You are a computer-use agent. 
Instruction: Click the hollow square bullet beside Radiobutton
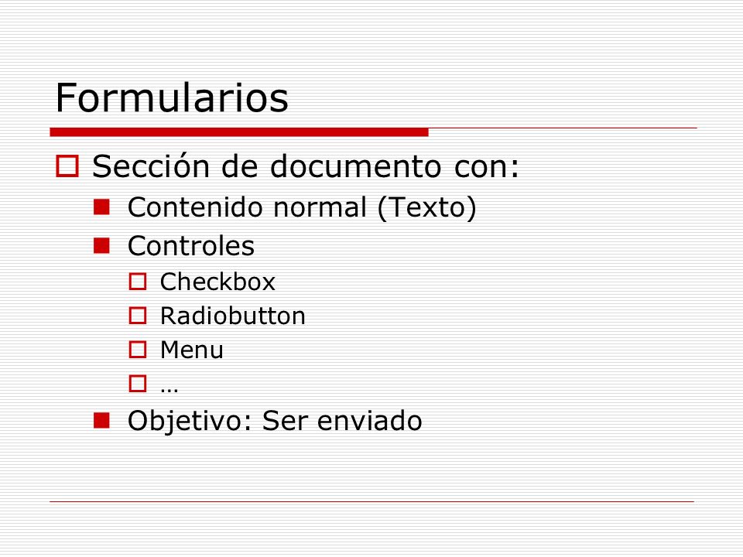(138, 316)
